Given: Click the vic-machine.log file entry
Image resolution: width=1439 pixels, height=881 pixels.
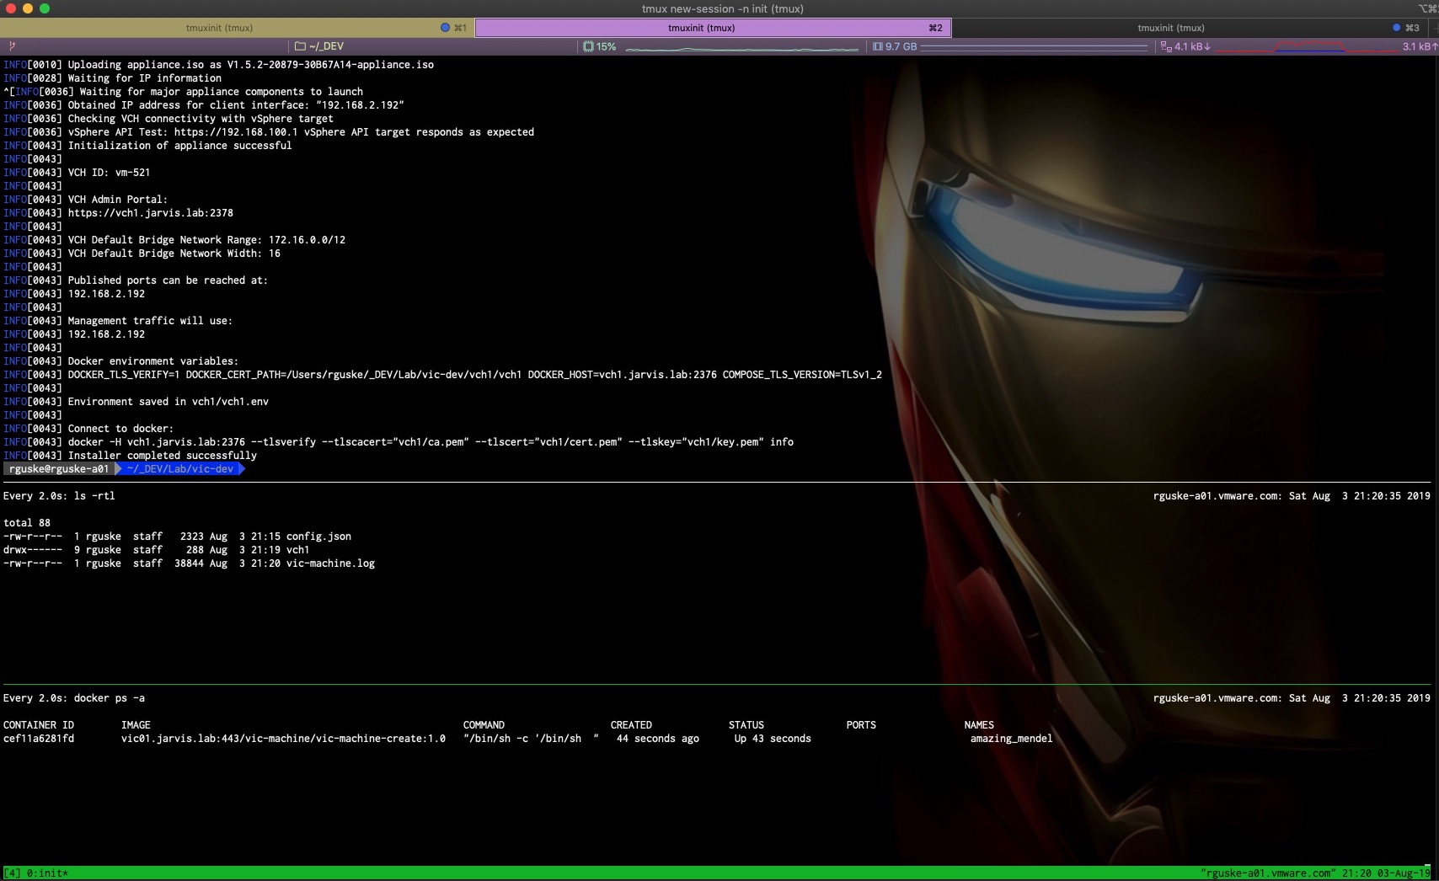Looking at the screenshot, I should [330, 563].
